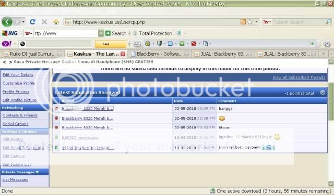Reload the page with the refresh icon
The height and width of the screenshot is (195, 334).
(32, 22)
